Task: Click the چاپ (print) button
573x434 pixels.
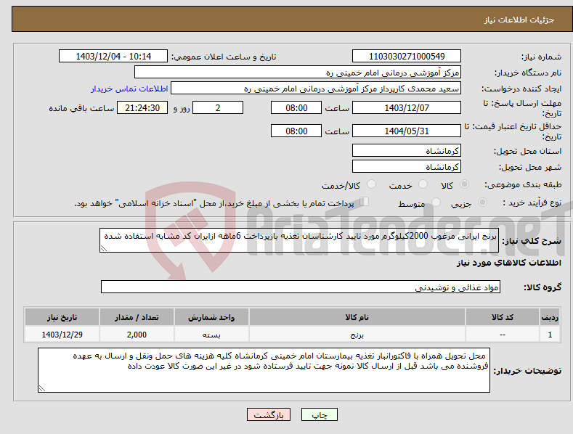Action: pos(319,415)
